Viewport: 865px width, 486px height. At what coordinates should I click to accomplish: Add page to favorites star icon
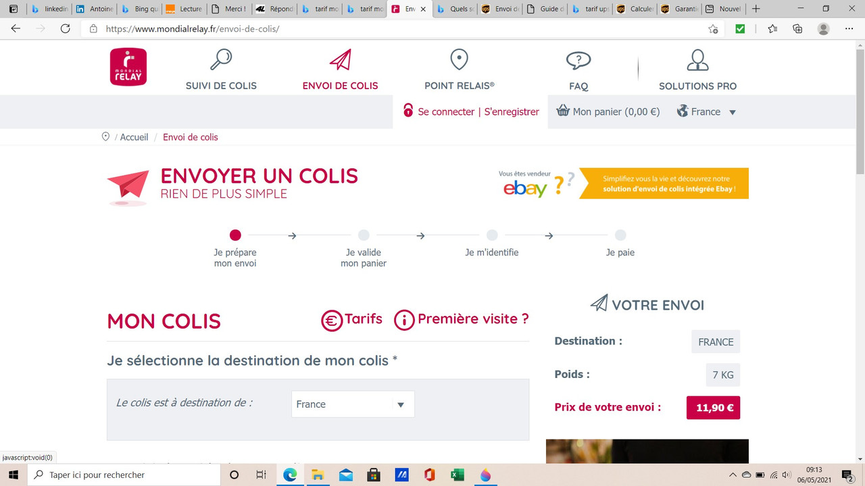point(713,28)
